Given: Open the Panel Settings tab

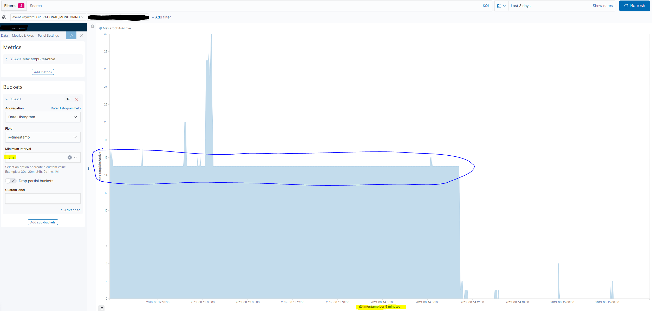Looking at the screenshot, I should pyautogui.click(x=48, y=36).
